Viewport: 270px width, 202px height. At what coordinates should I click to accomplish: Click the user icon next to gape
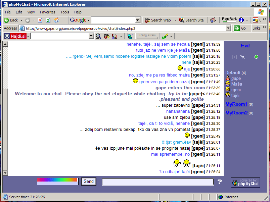[x=228, y=78]
